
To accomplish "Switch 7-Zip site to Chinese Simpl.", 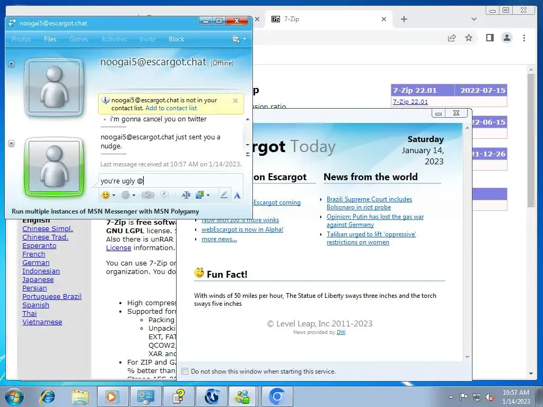I will pyautogui.click(x=47, y=229).
